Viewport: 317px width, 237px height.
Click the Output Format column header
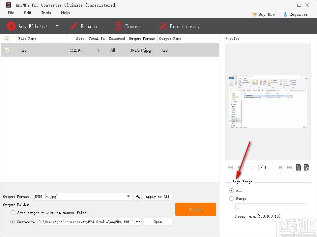(142, 39)
